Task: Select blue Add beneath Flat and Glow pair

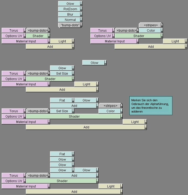Action: pyautogui.click(x=74, y=106)
